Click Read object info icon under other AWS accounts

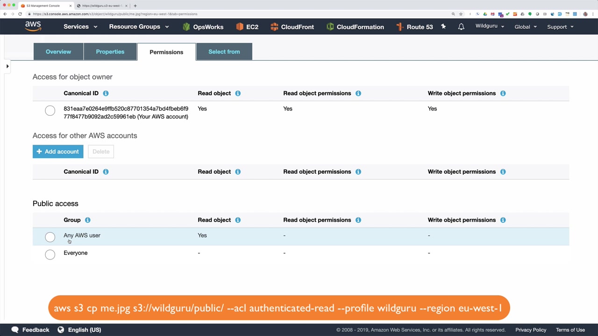pos(238,172)
